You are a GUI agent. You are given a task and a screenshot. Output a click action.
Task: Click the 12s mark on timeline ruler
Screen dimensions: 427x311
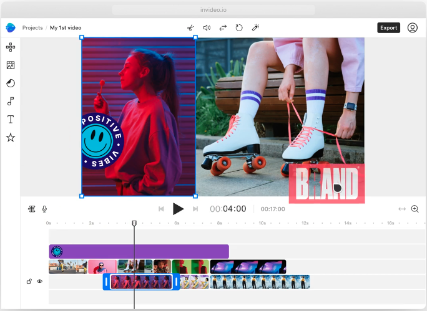pos(305,223)
